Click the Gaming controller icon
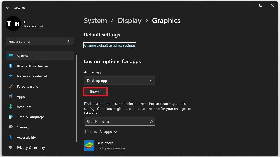The height and width of the screenshot is (157, 280). point(11,127)
